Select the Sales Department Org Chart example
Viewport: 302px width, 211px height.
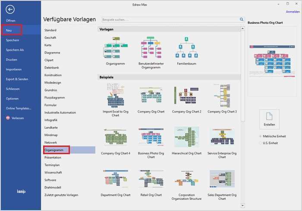pyautogui.click(x=222, y=179)
